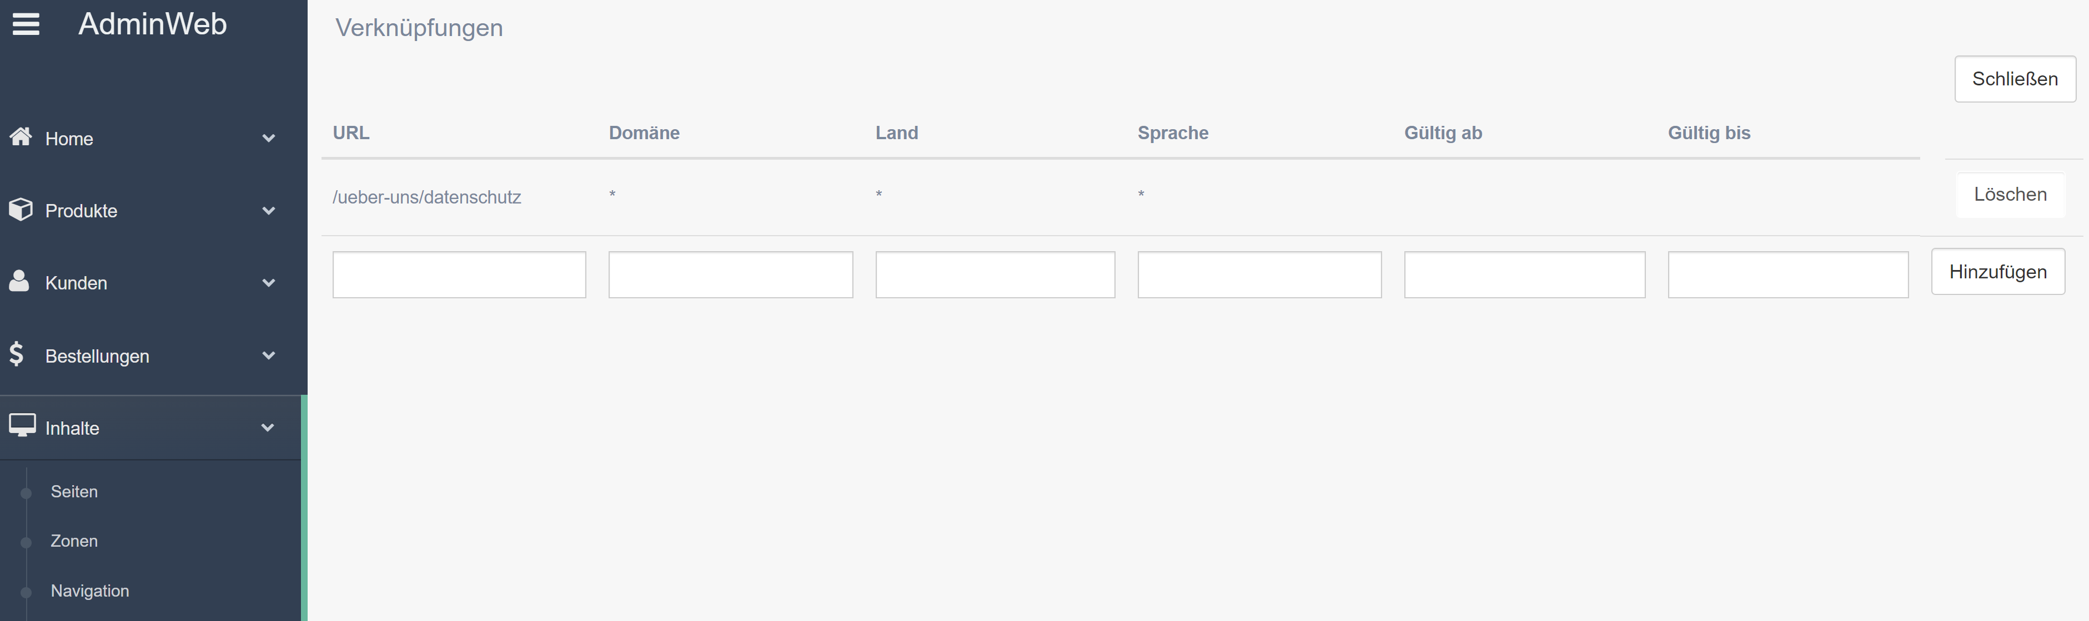
Task: Toggle the hamburger menu icon
Action: 26,24
